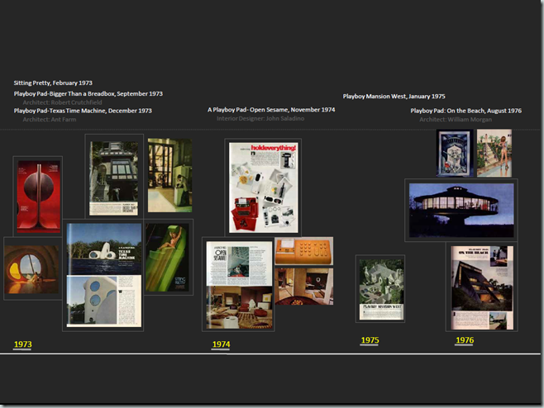The image size is (544, 408).
Task: Select the 1974 year marker
Action: [221, 344]
